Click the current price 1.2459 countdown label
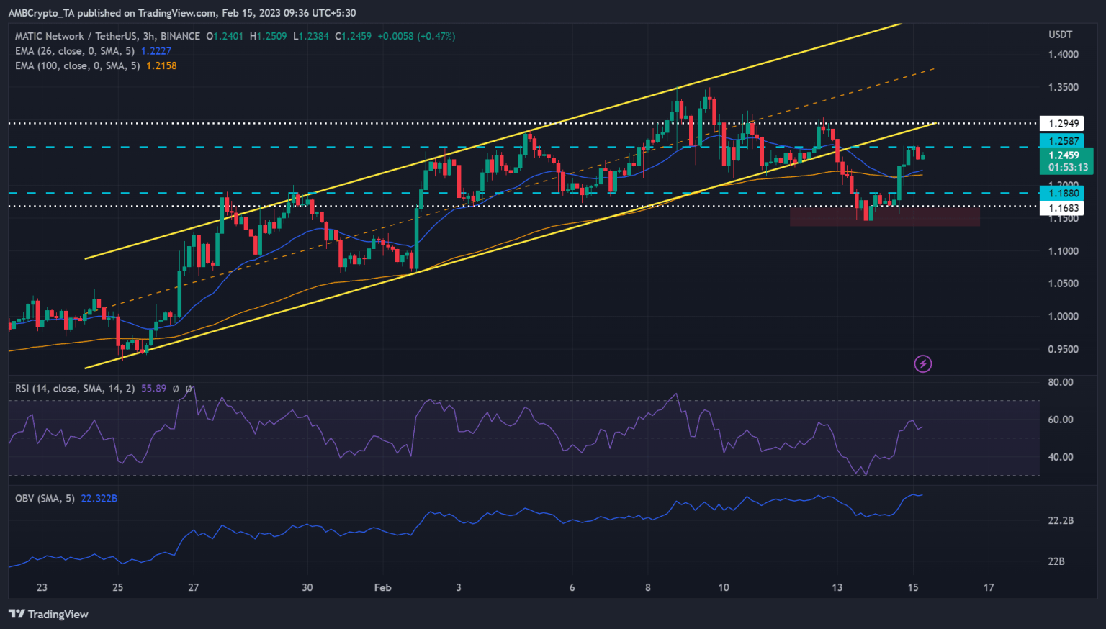 tap(1066, 161)
